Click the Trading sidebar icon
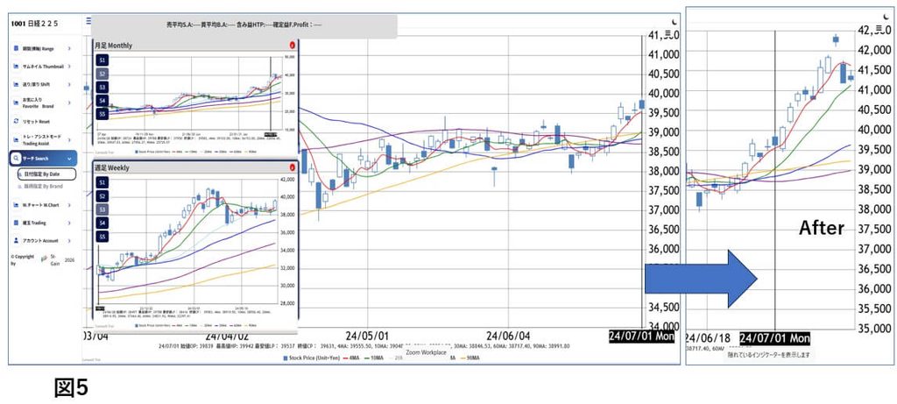 [16, 223]
